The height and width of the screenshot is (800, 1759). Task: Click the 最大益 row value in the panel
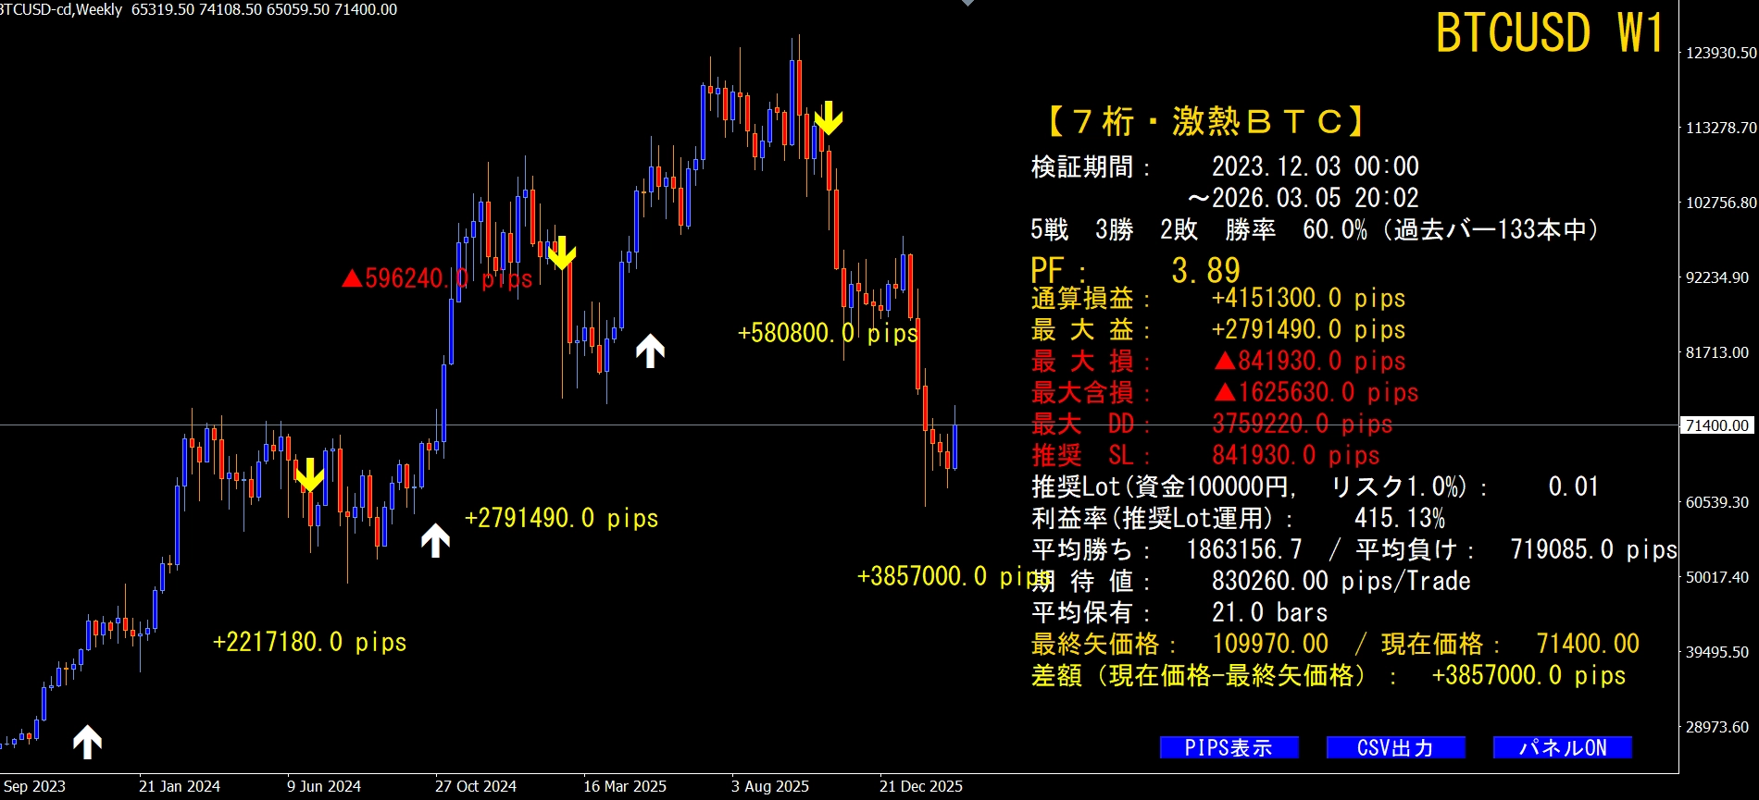click(x=1309, y=329)
